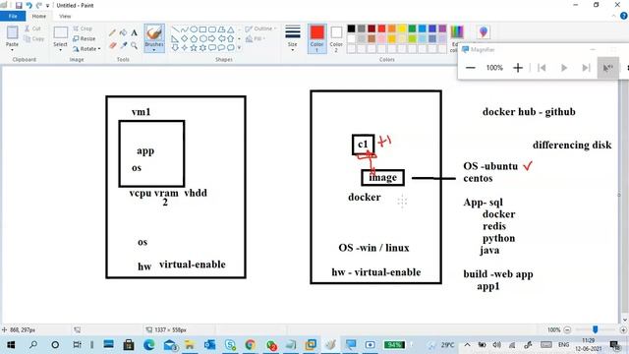Expand the Paste dropdown arrow
629x354 pixels.
(12, 50)
